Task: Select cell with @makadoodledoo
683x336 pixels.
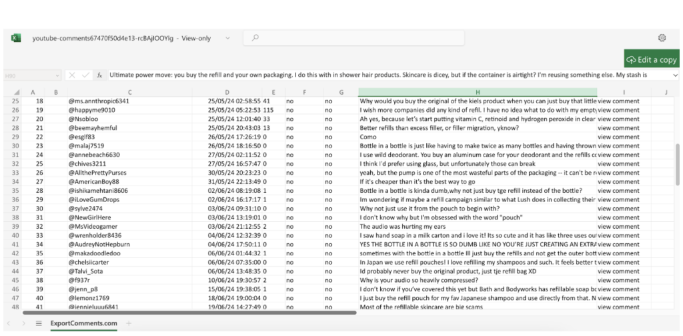Action: point(129,253)
